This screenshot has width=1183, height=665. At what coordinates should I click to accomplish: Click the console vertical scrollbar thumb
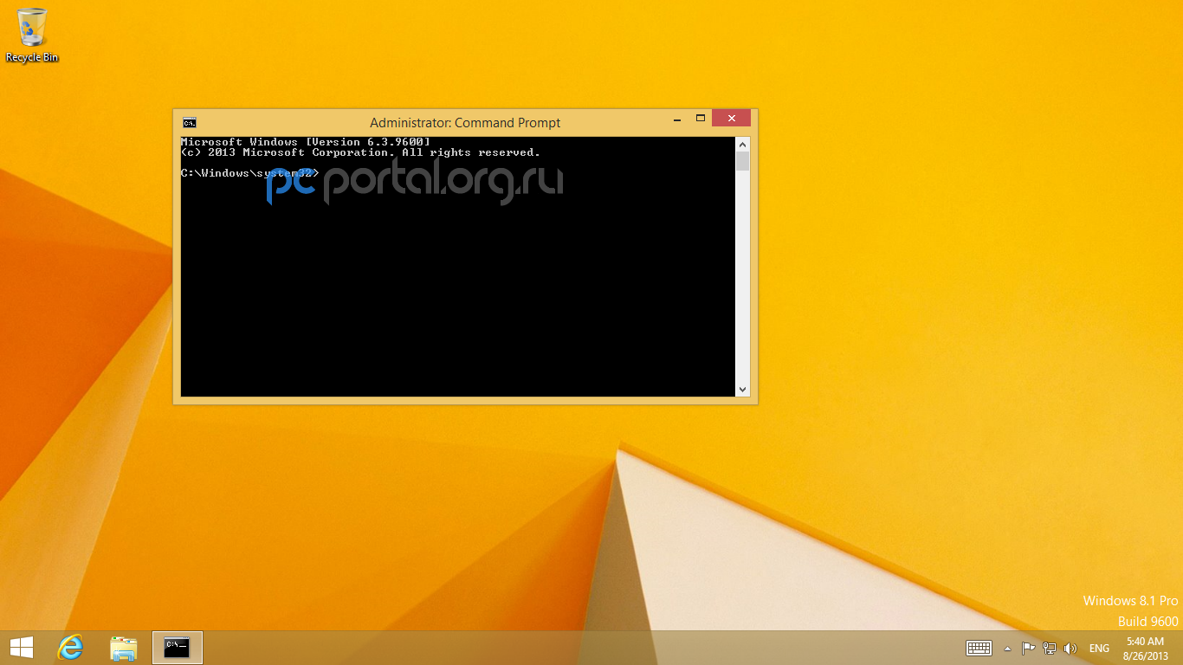tap(742, 162)
